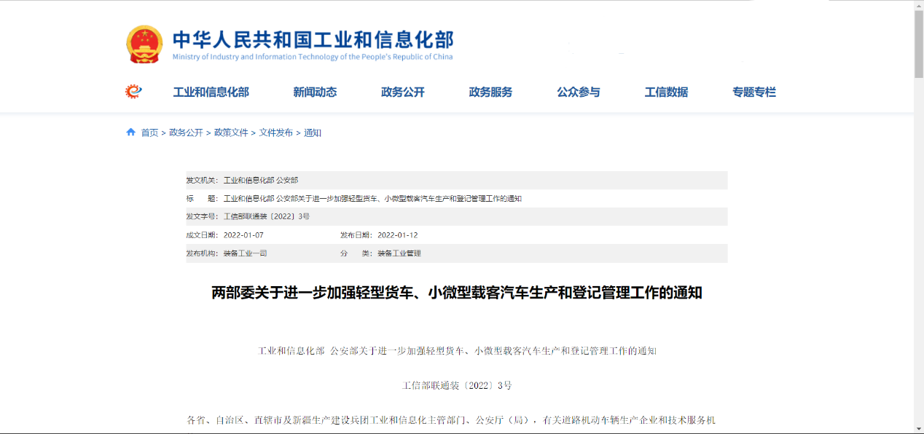This screenshot has width=924, height=434.
Task: Click the national emblem logo
Action: click(144, 42)
